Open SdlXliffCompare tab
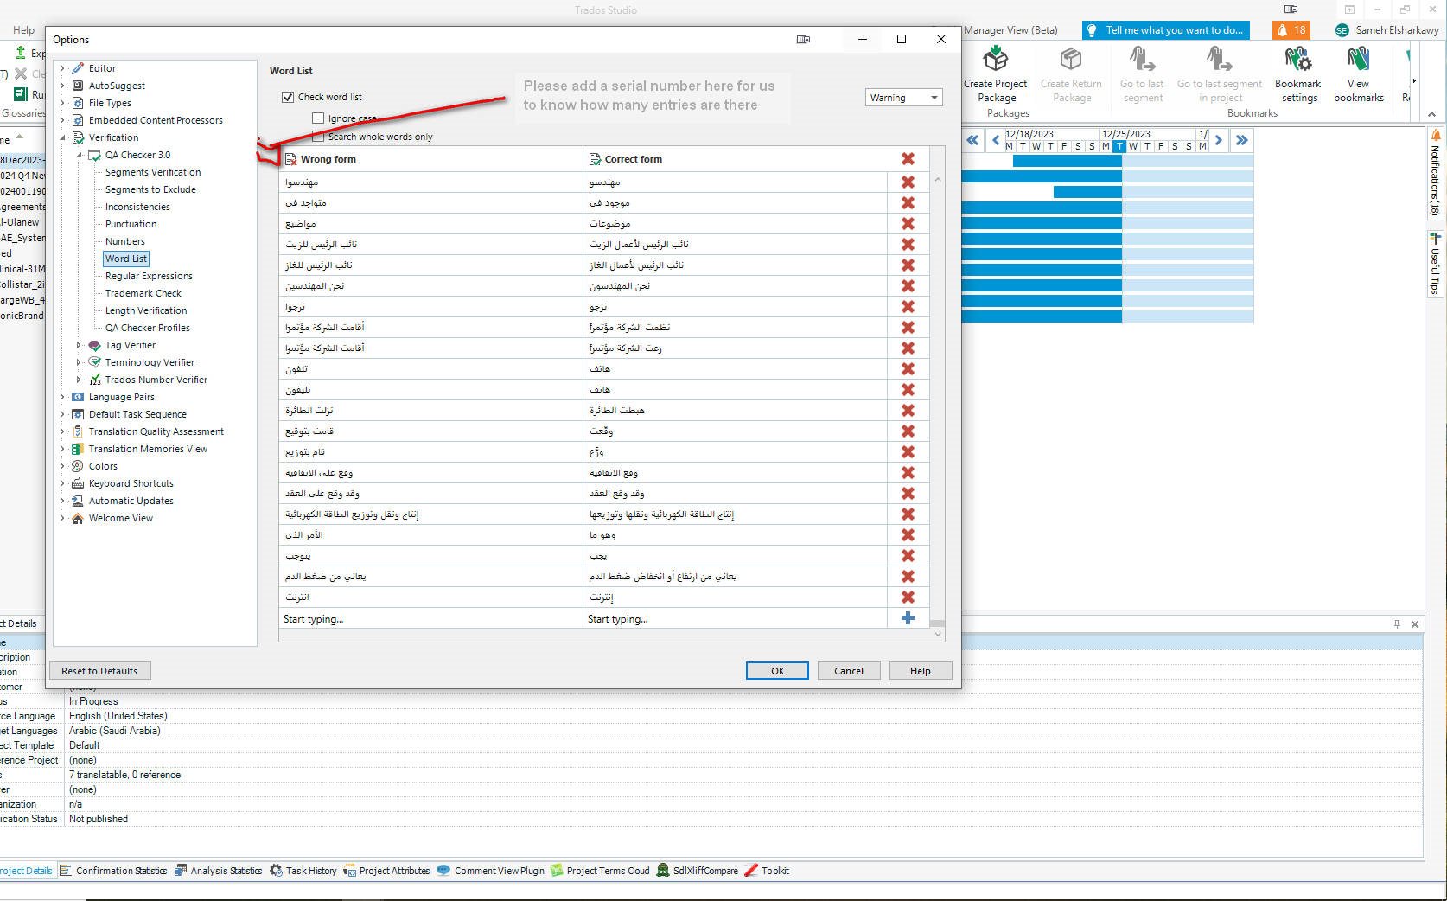This screenshot has width=1447, height=901. point(698,871)
